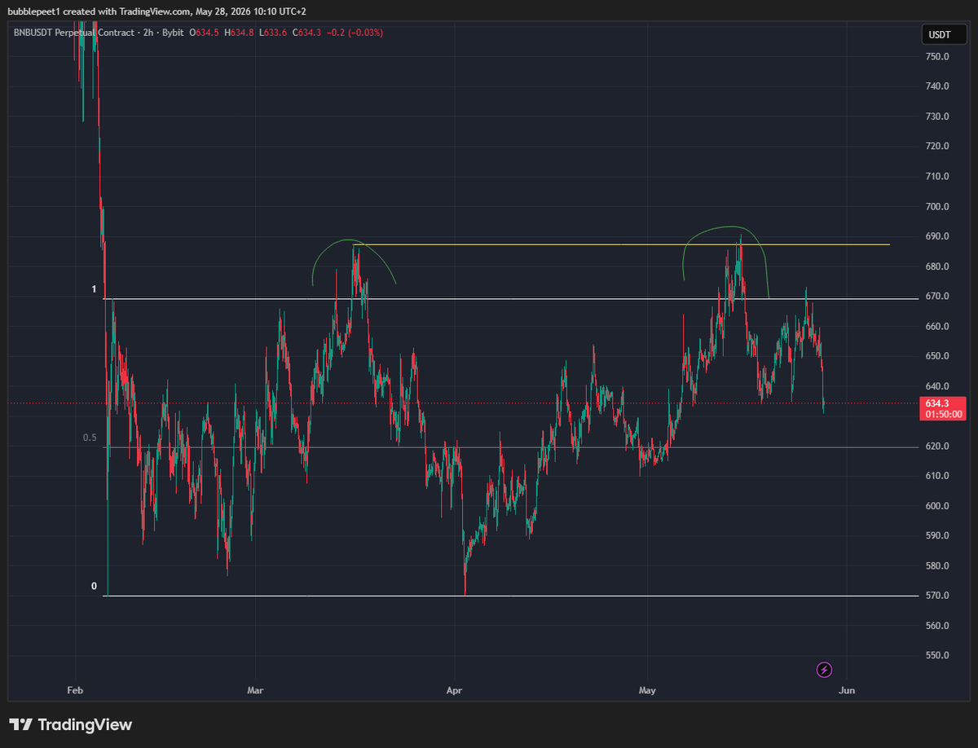Click the Jun label on time axis
Viewport: 978px width, 748px height.
pos(847,690)
